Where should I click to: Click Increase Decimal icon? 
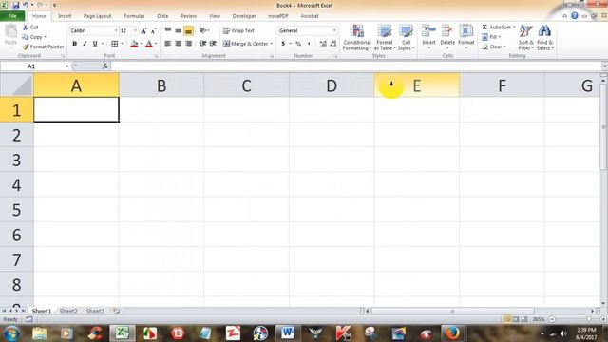(x=323, y=44)
